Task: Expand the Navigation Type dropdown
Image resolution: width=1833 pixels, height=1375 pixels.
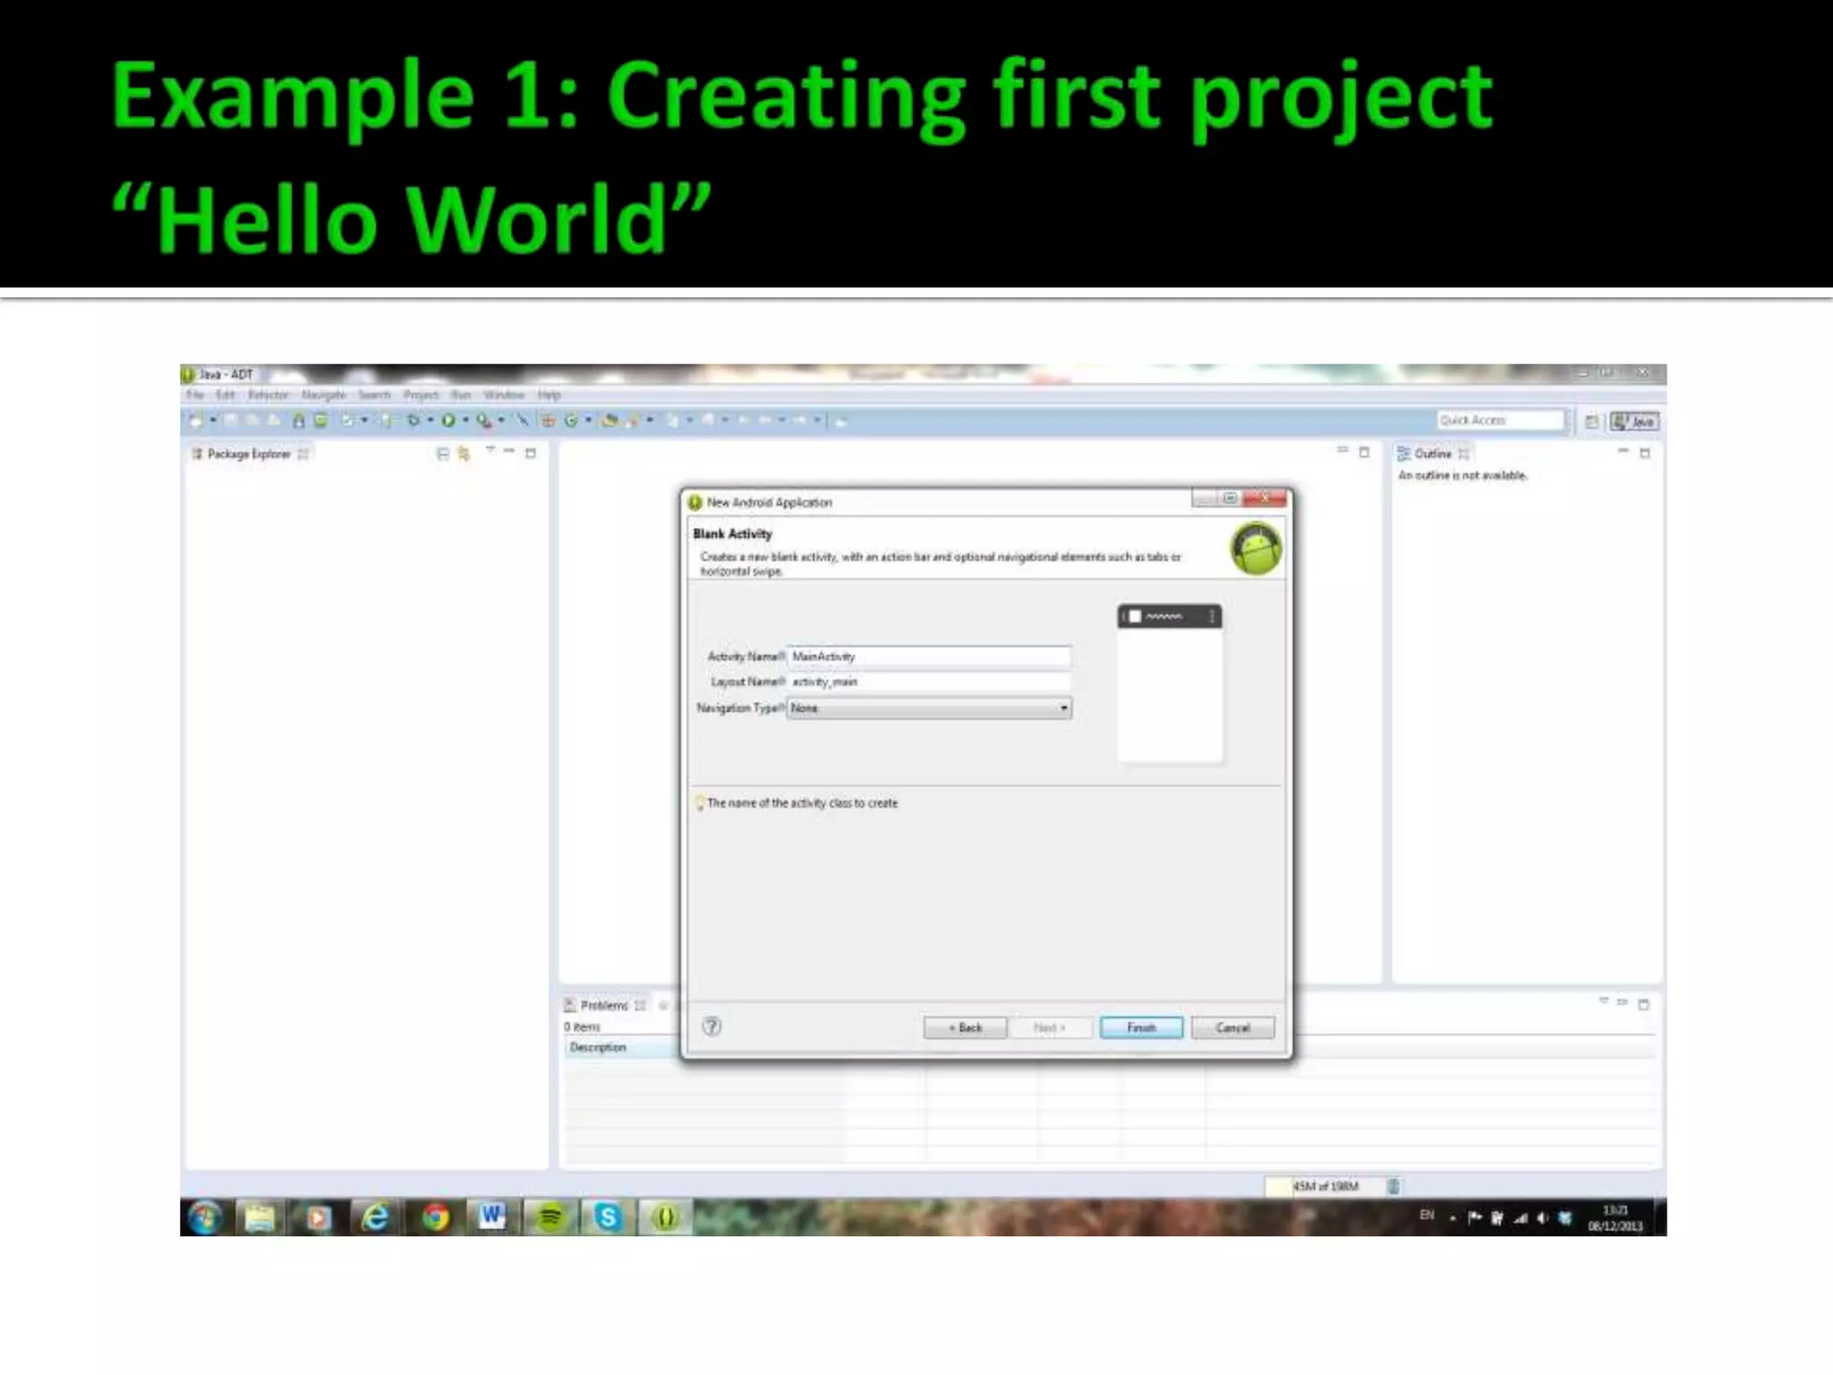Action: 1063,708
